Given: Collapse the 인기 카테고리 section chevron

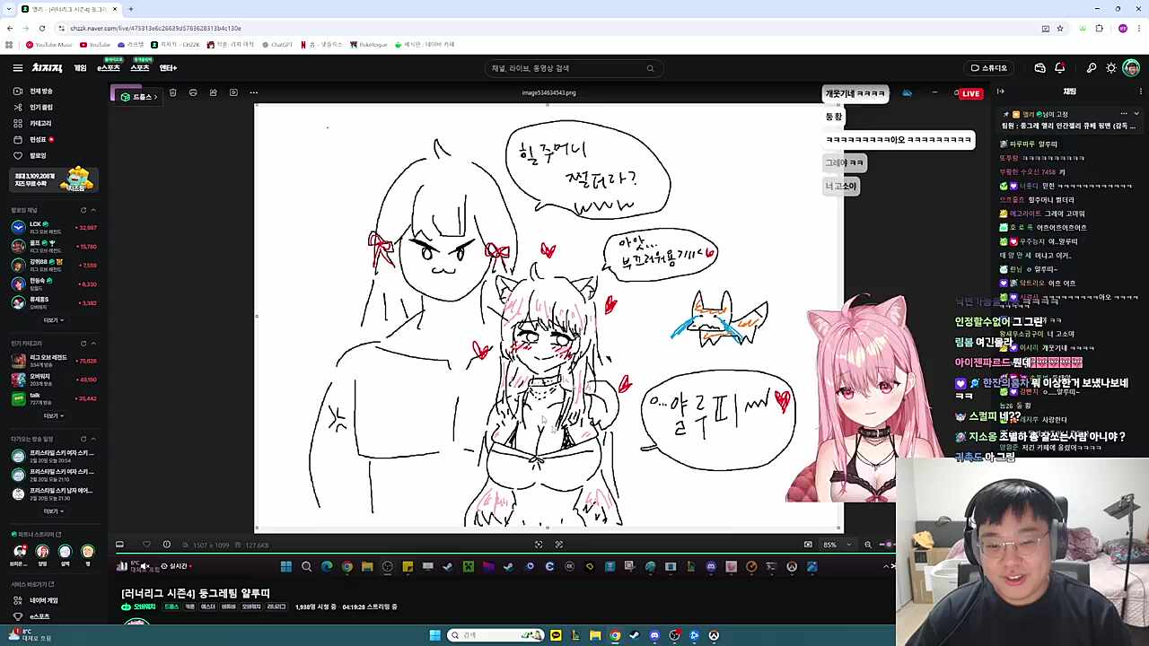Looking at the screenshot, I should click(x=93, y=344).
